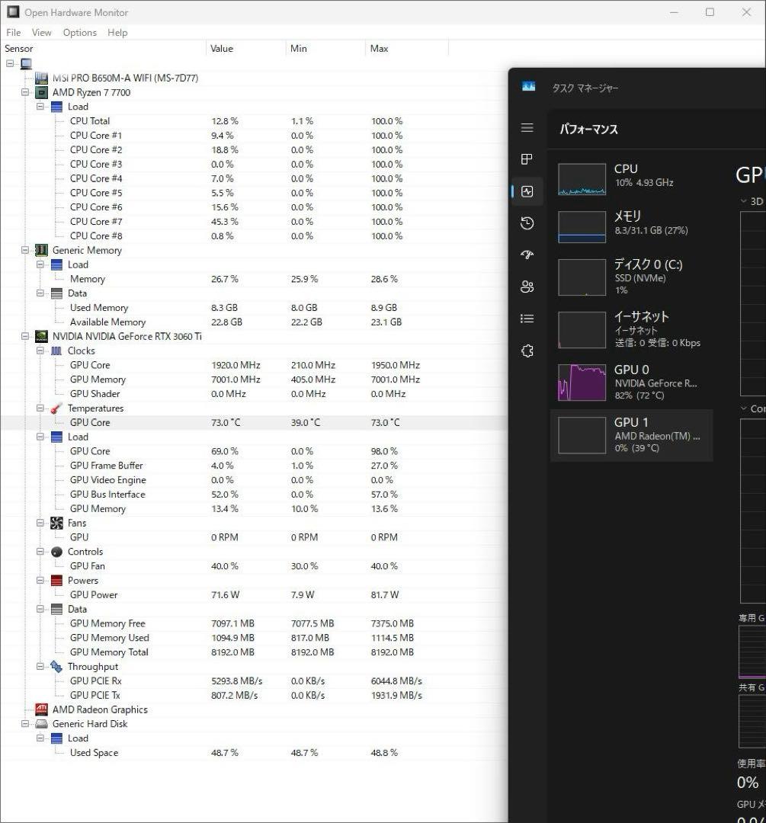Viewport: 766px width, 823px height.
Task: Click the computer icon atop the sensor tree
Action: 26,63
